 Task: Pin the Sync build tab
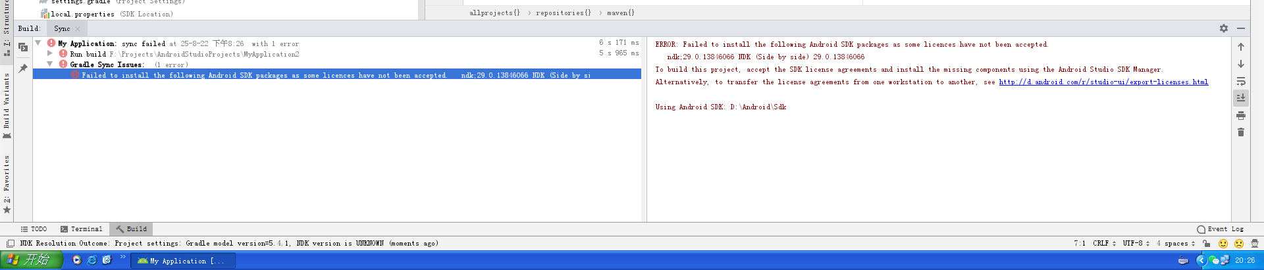[x=23, y=68]
